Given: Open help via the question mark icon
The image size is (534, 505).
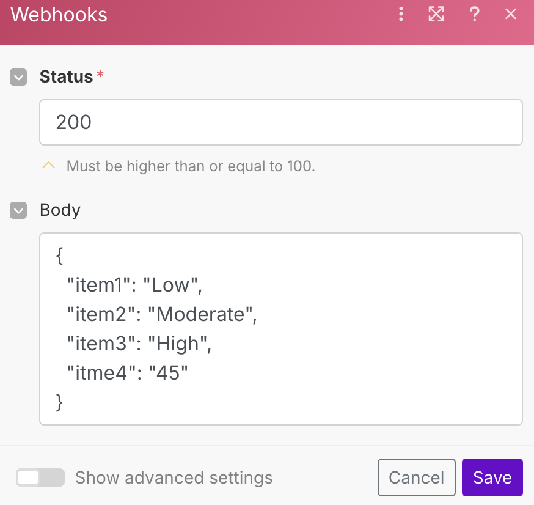Looking at the screenshot, I should [474, 14].
